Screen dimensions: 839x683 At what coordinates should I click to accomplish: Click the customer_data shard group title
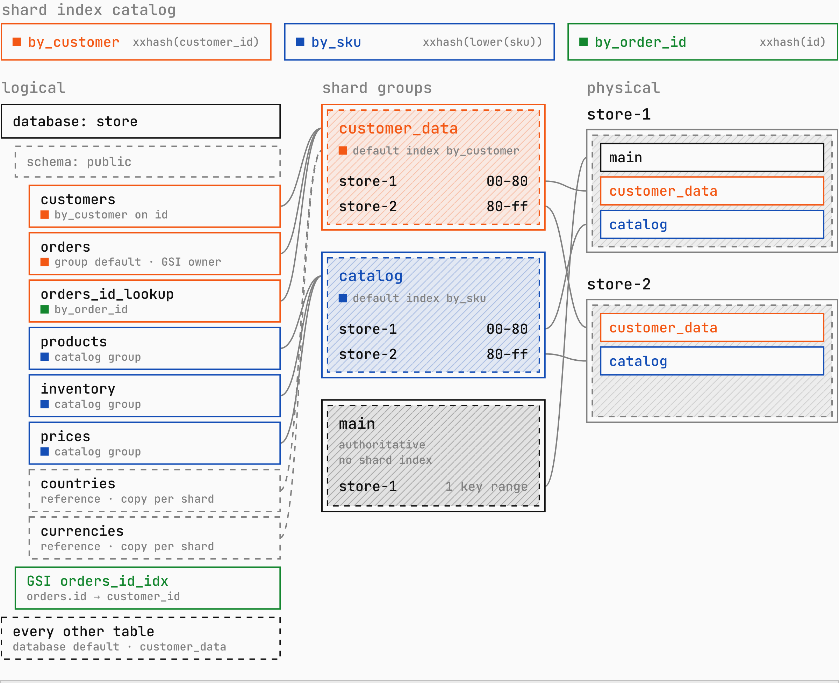point(398,129)
